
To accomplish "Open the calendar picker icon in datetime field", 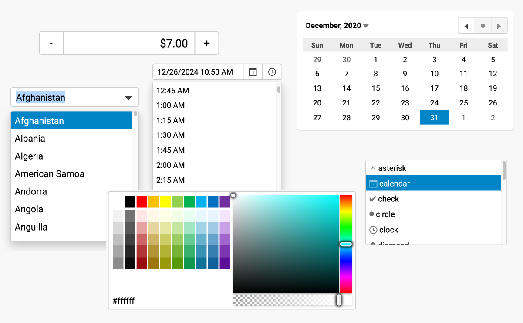I will pos(253,72).
